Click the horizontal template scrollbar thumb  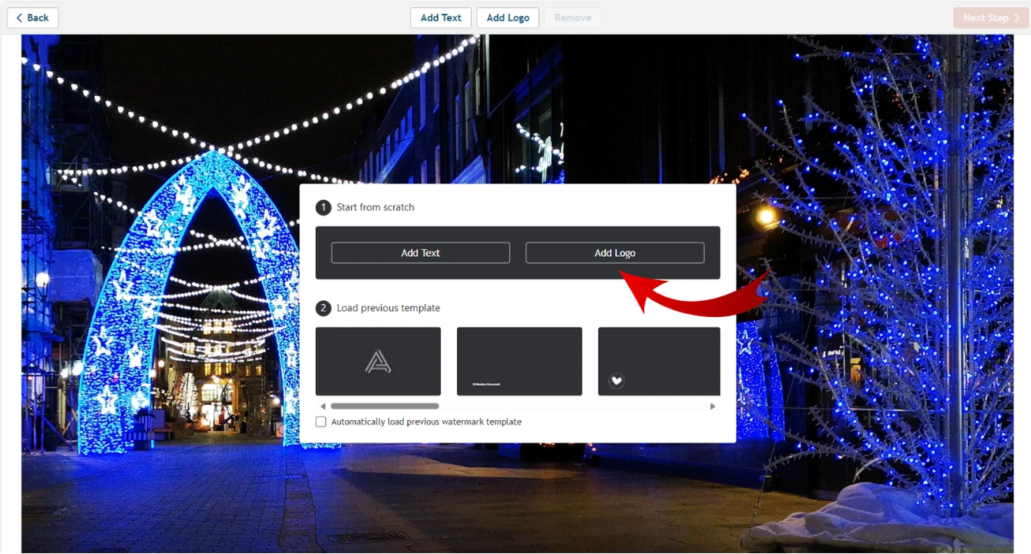click(x=385, y=406)
